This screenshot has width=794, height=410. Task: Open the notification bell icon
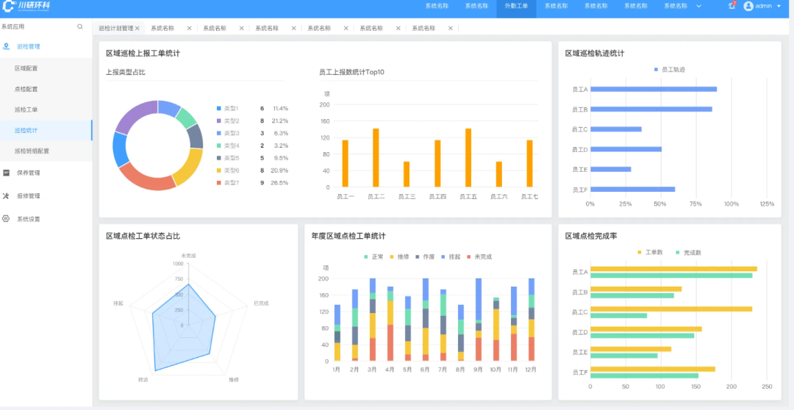point(732,6)
